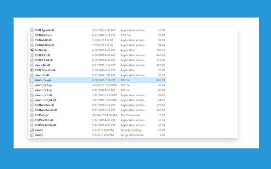
Task: Pick the IDMGetAll64.dll name
Action: (x=44, y=45)
